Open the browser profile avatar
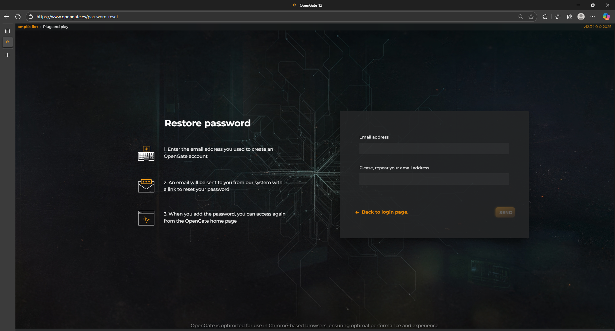Screen dimensions: 615x331 coord(581,17)
